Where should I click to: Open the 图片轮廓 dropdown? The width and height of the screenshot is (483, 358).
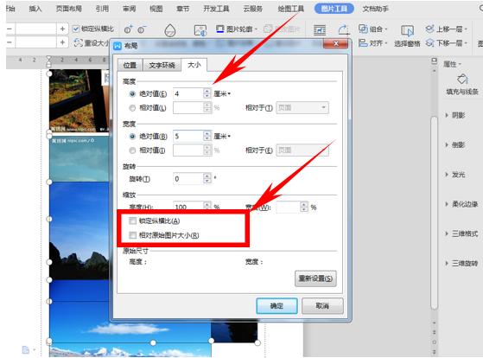238,29
